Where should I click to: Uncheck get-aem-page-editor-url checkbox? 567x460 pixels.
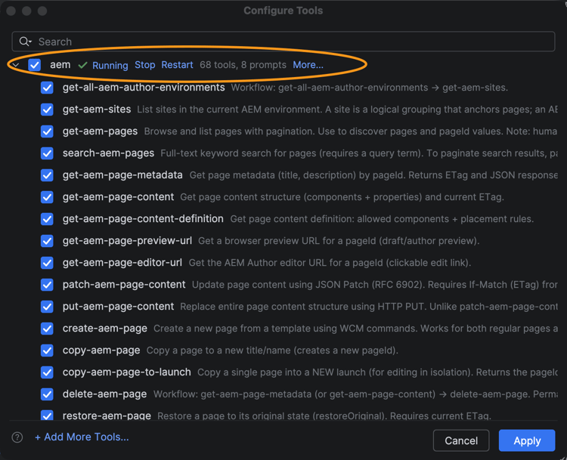[x=47, y=263]
